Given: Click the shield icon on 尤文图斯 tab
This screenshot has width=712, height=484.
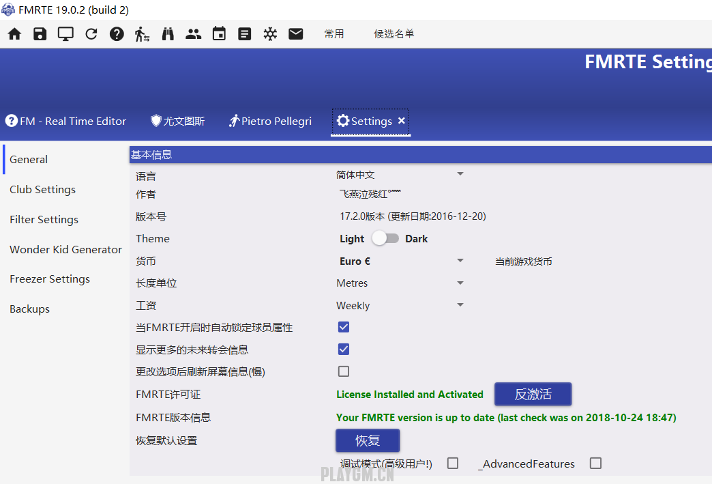Looking at the screenshot, I should (x=155, y=120).
